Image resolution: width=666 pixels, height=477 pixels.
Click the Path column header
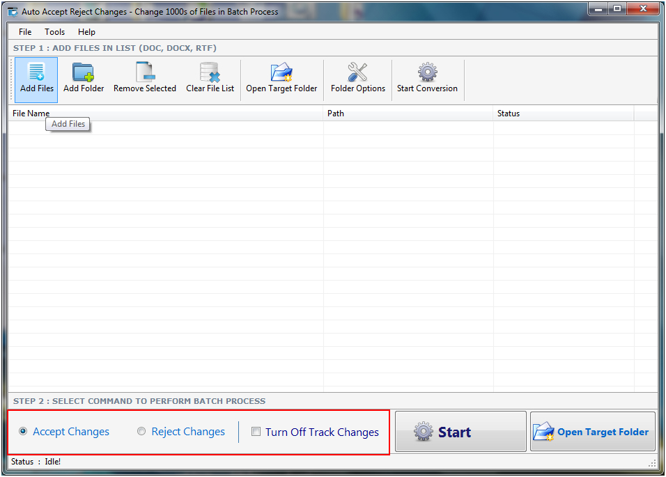(x=408, y=114)
